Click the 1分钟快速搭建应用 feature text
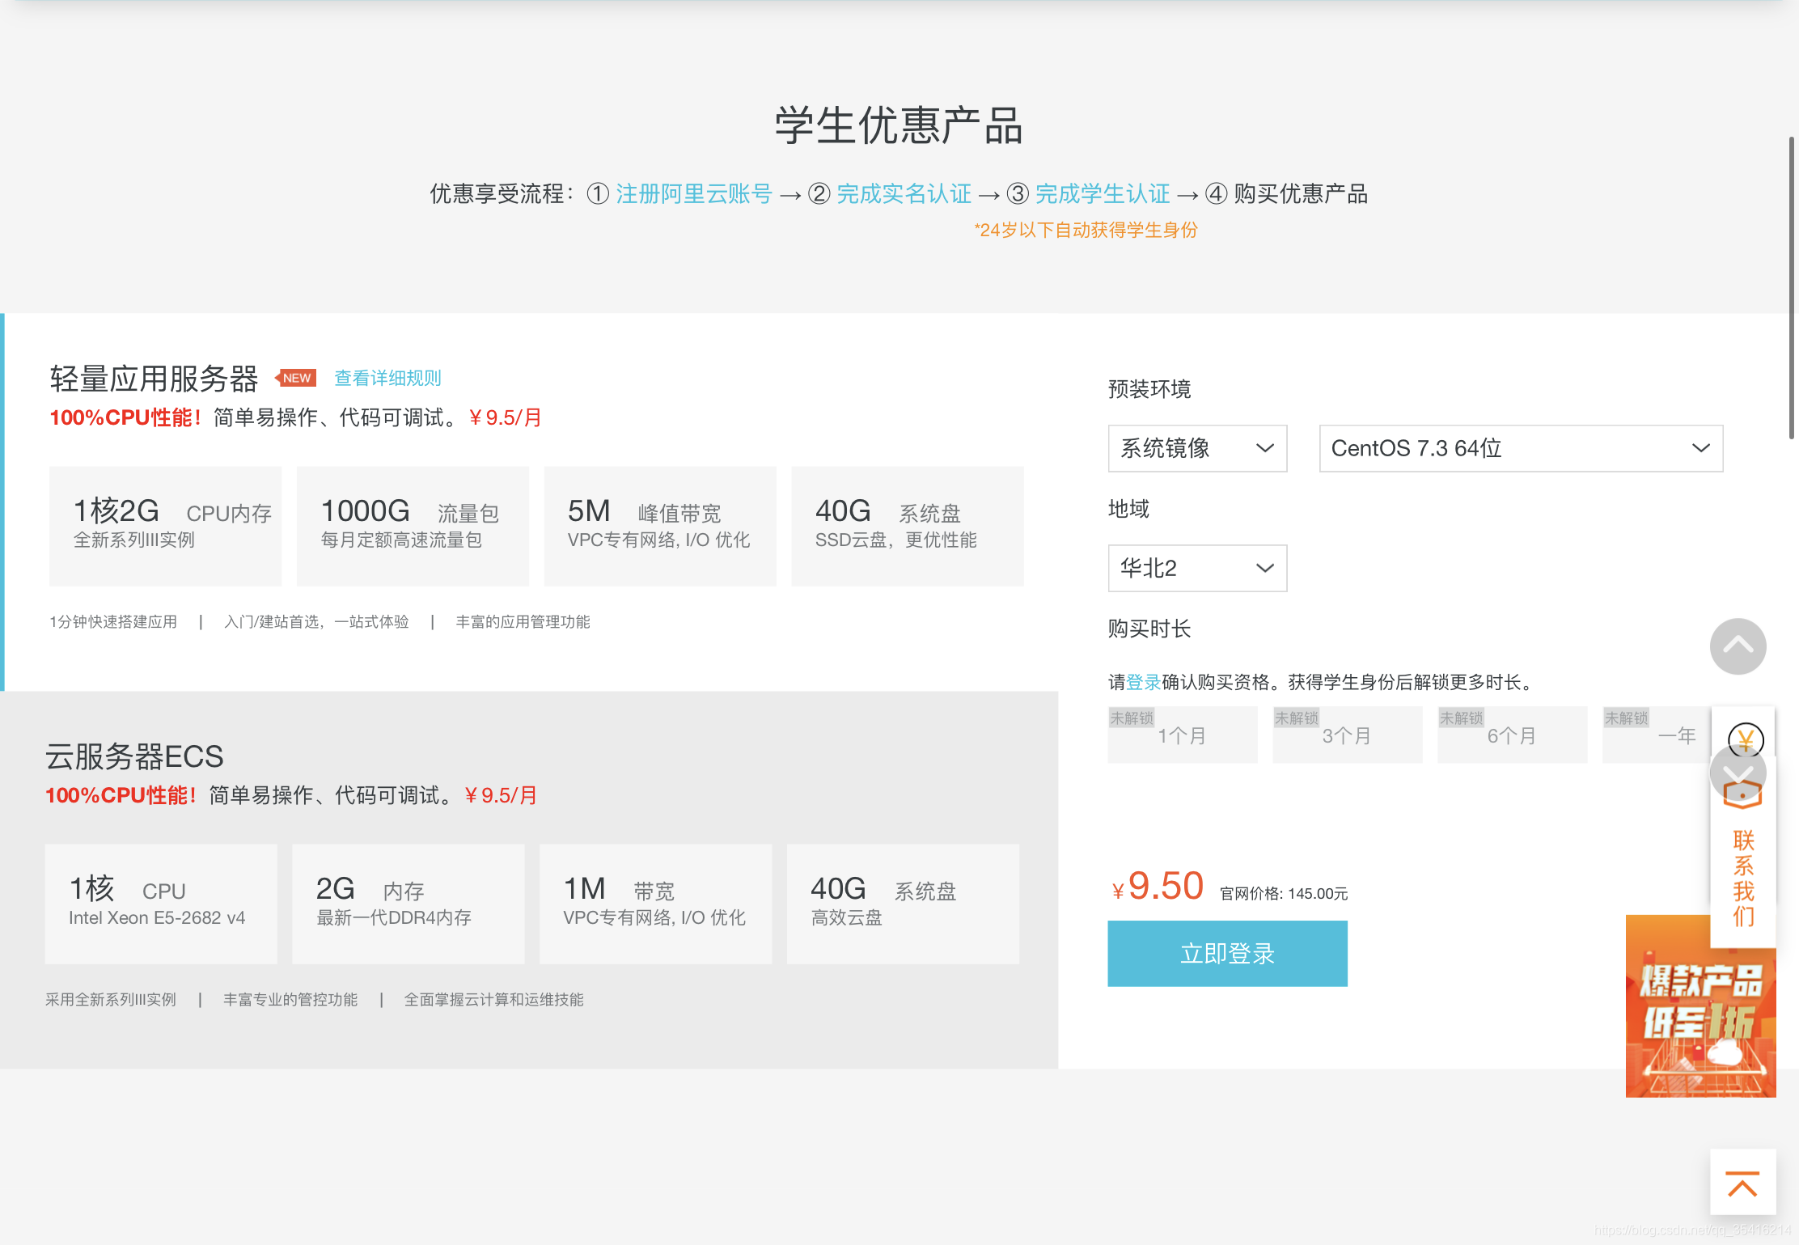 pos(113,621)
